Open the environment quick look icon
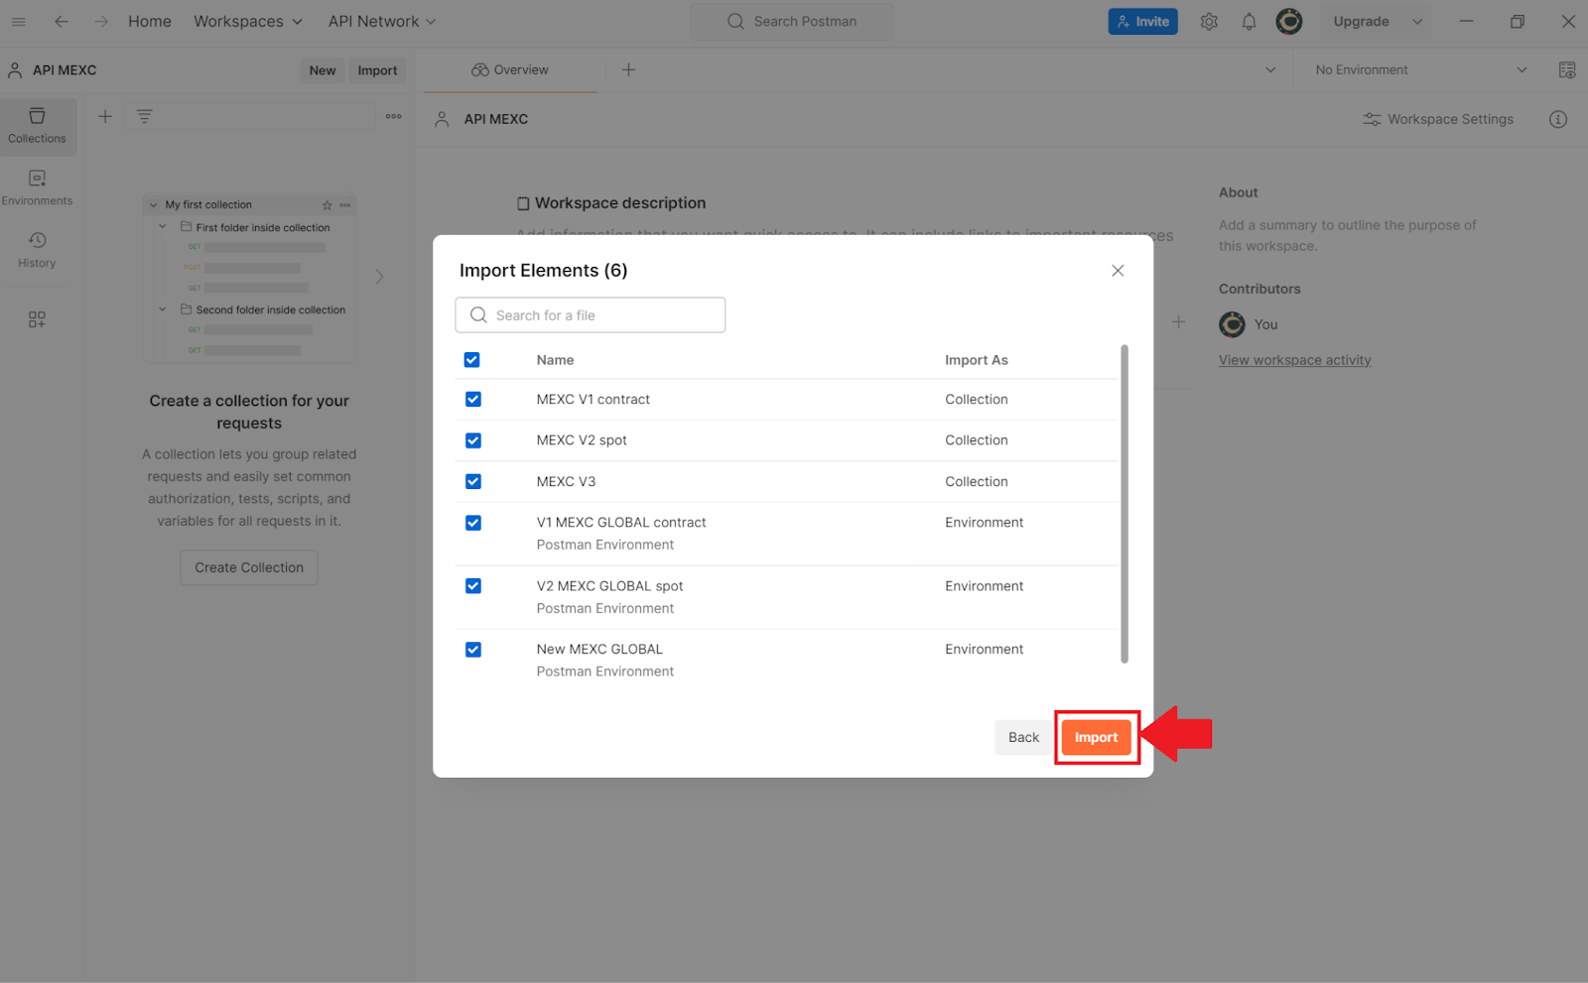 coord(1567,69)
